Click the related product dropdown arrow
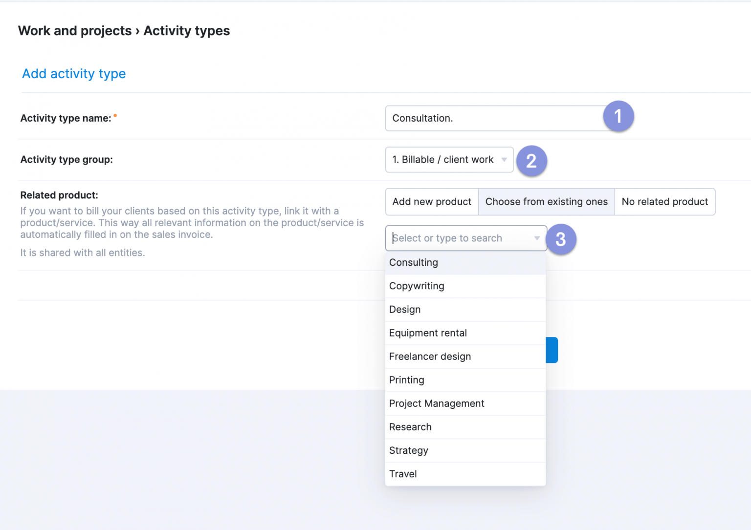Screen dimensions: 751x530 coord(537,238)
